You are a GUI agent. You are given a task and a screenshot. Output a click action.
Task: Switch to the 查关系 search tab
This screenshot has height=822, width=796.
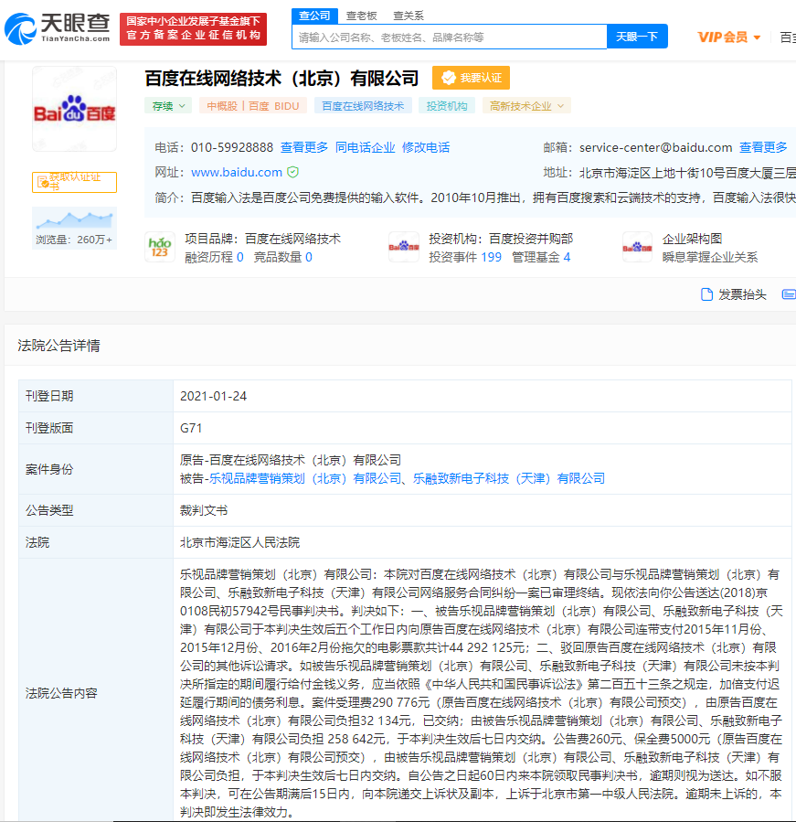(x=409, y=16)
